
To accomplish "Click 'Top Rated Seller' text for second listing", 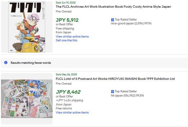I will click(126, 91).
